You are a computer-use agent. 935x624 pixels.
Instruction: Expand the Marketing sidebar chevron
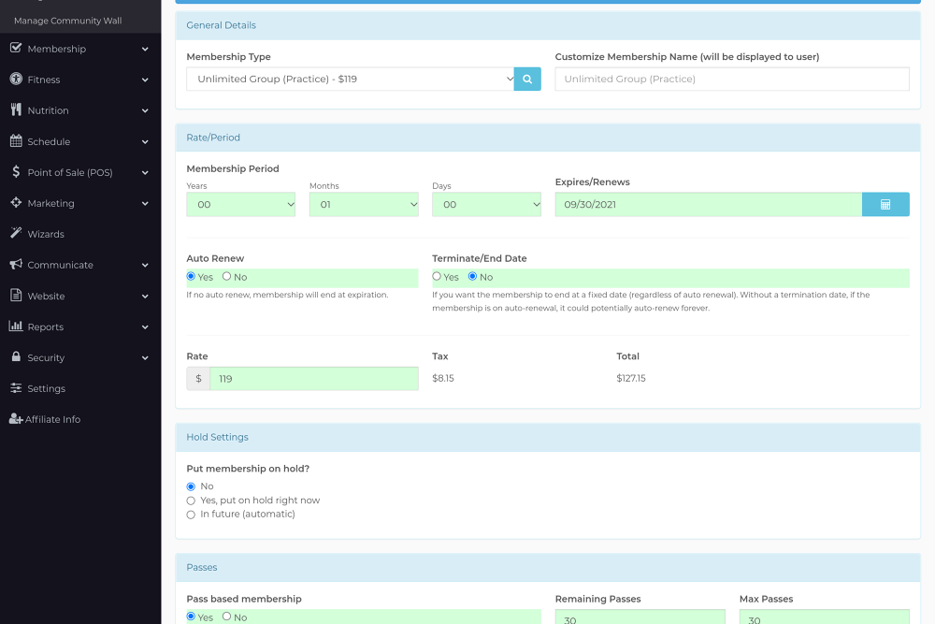click(x=145, y=203)
